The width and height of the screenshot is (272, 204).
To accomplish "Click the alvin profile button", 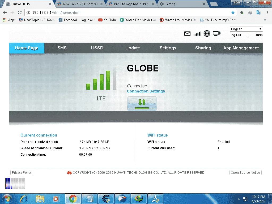I will tap(236, 2).
